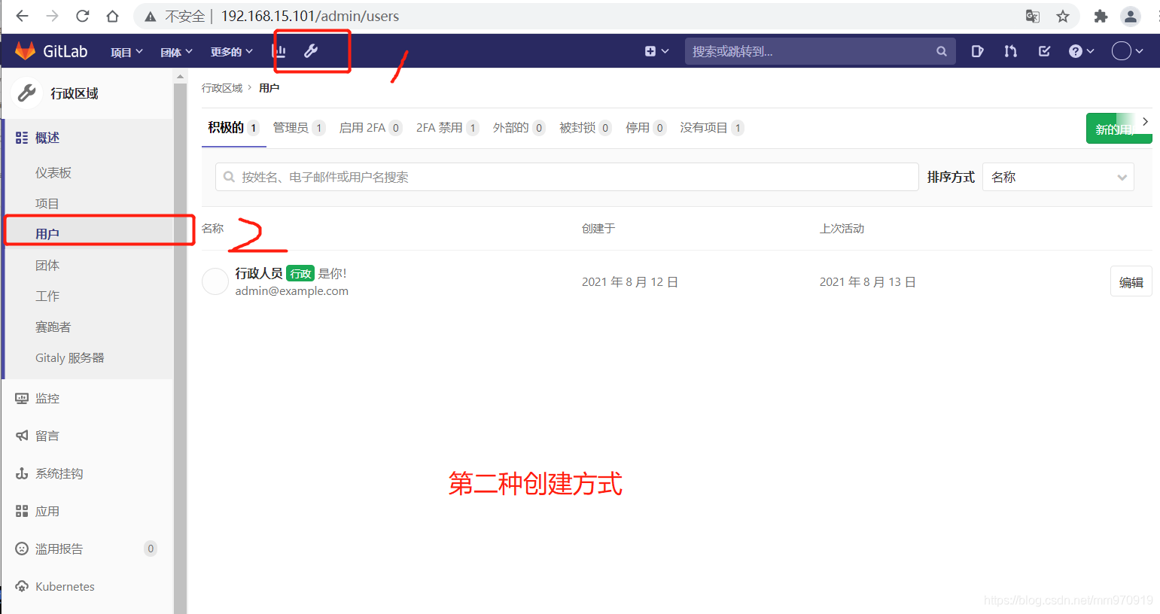The image size is (1160, 614).
Task: Click the browser home icon
Action: click(112, 16)
